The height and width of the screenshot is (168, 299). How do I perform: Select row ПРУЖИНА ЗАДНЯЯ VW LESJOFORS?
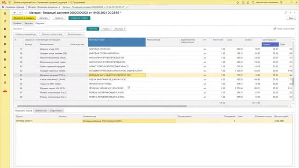tap(153, 88)
